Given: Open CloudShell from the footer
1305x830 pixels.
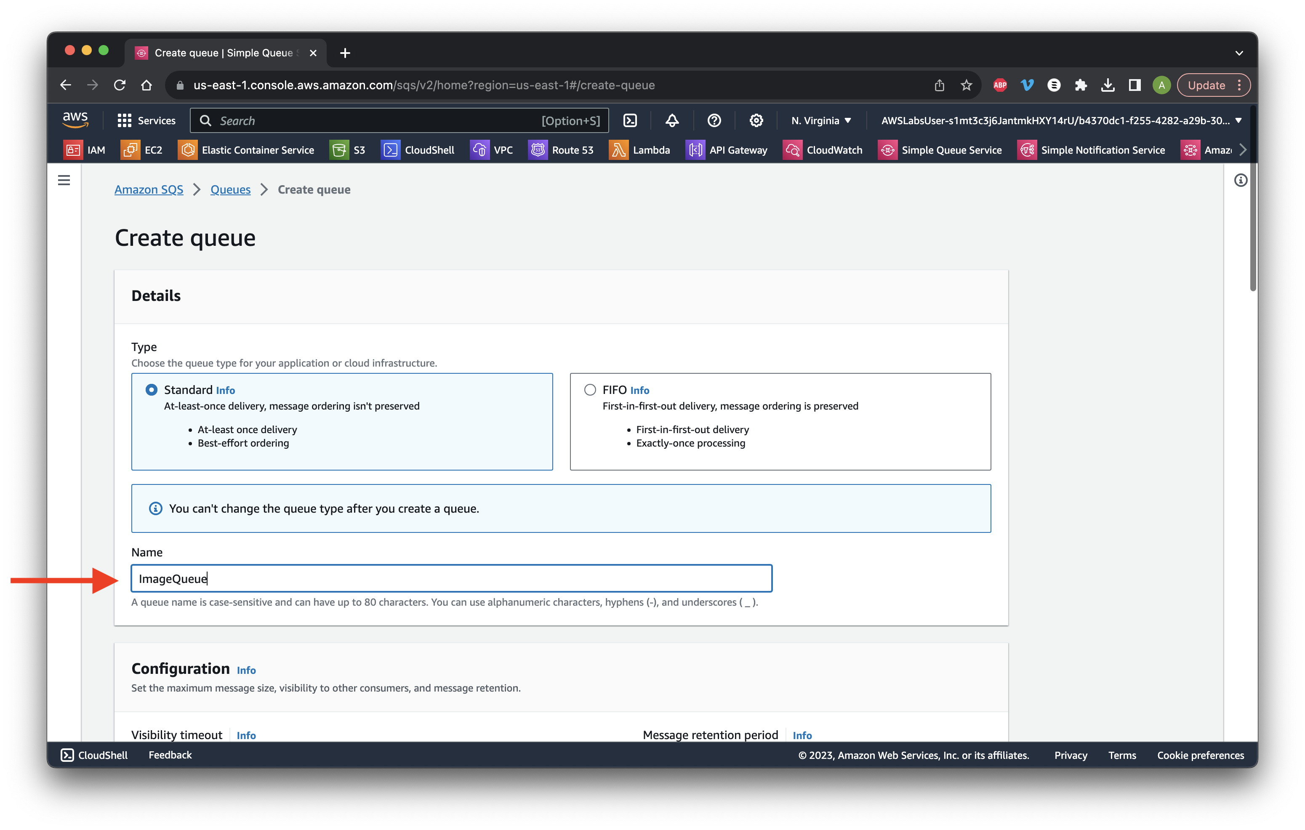Looking at the screenshot, I should (94, 755).
